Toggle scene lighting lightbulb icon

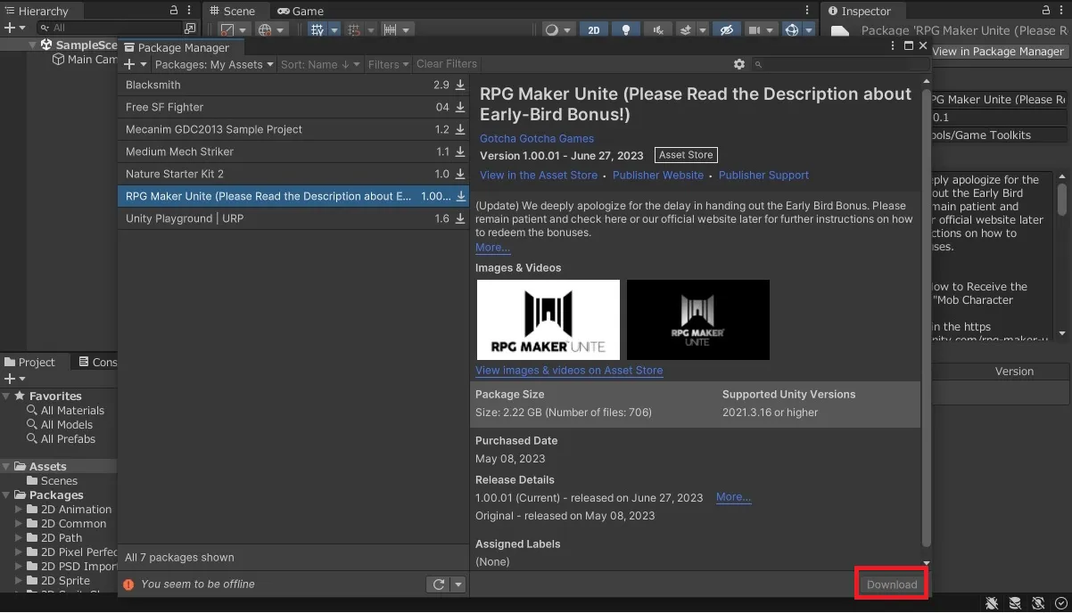(626, 29)
